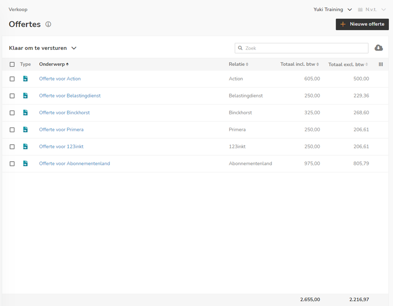Click the Nieuwe offerte button
Viewport: 393px width, 306px height.
tap(362, 24)
